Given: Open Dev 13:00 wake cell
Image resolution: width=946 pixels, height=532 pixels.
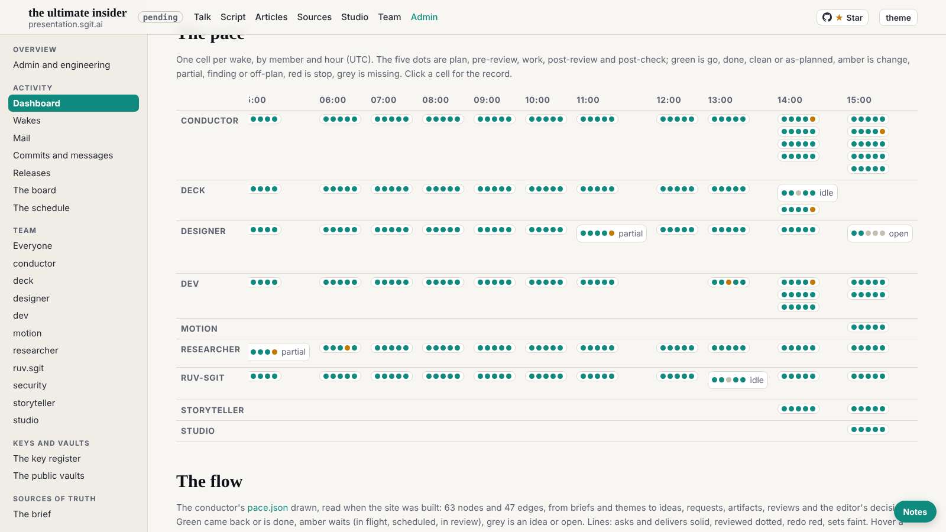Looking at the screenshot, I should 728,283.
